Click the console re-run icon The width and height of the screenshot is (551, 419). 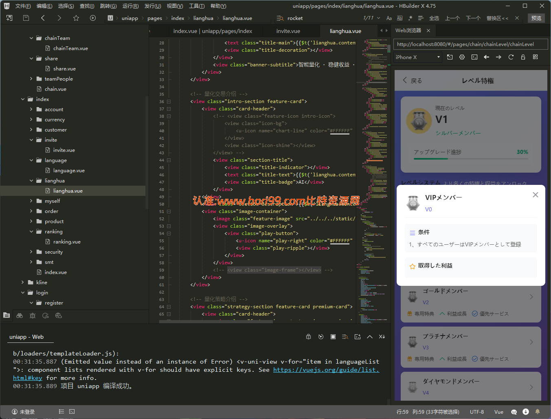pos(321,337)
